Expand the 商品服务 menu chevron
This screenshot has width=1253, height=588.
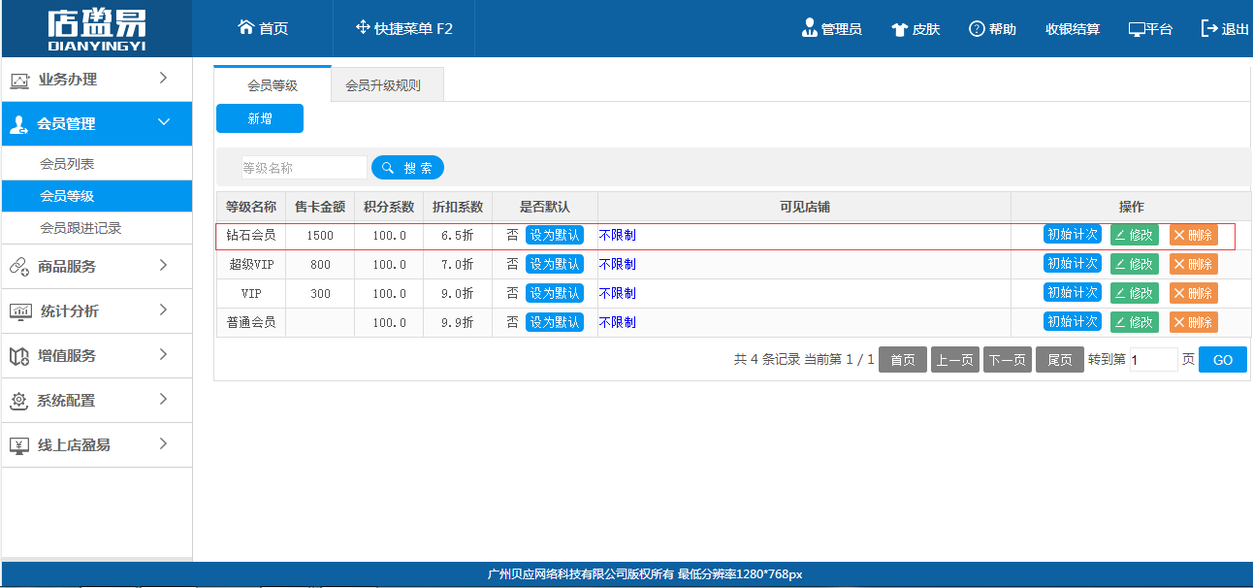pyautogui.click(x=164, y=265)
